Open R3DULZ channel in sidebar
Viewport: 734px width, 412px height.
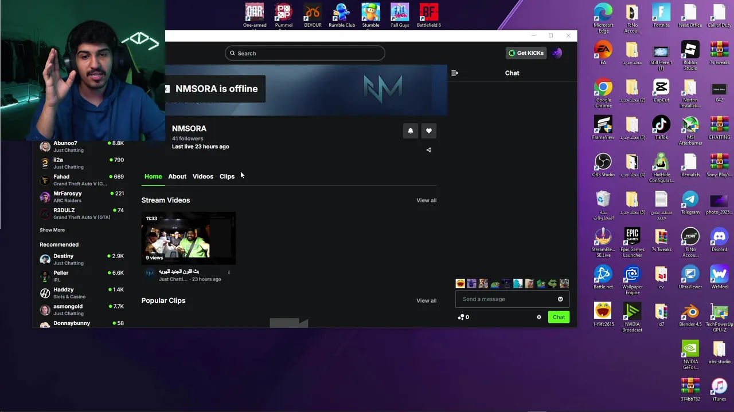point(81,213)
